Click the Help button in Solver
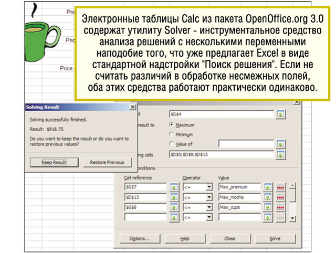Screen dimensions: 336x253 pyautogui.click(x=185, y=238)
